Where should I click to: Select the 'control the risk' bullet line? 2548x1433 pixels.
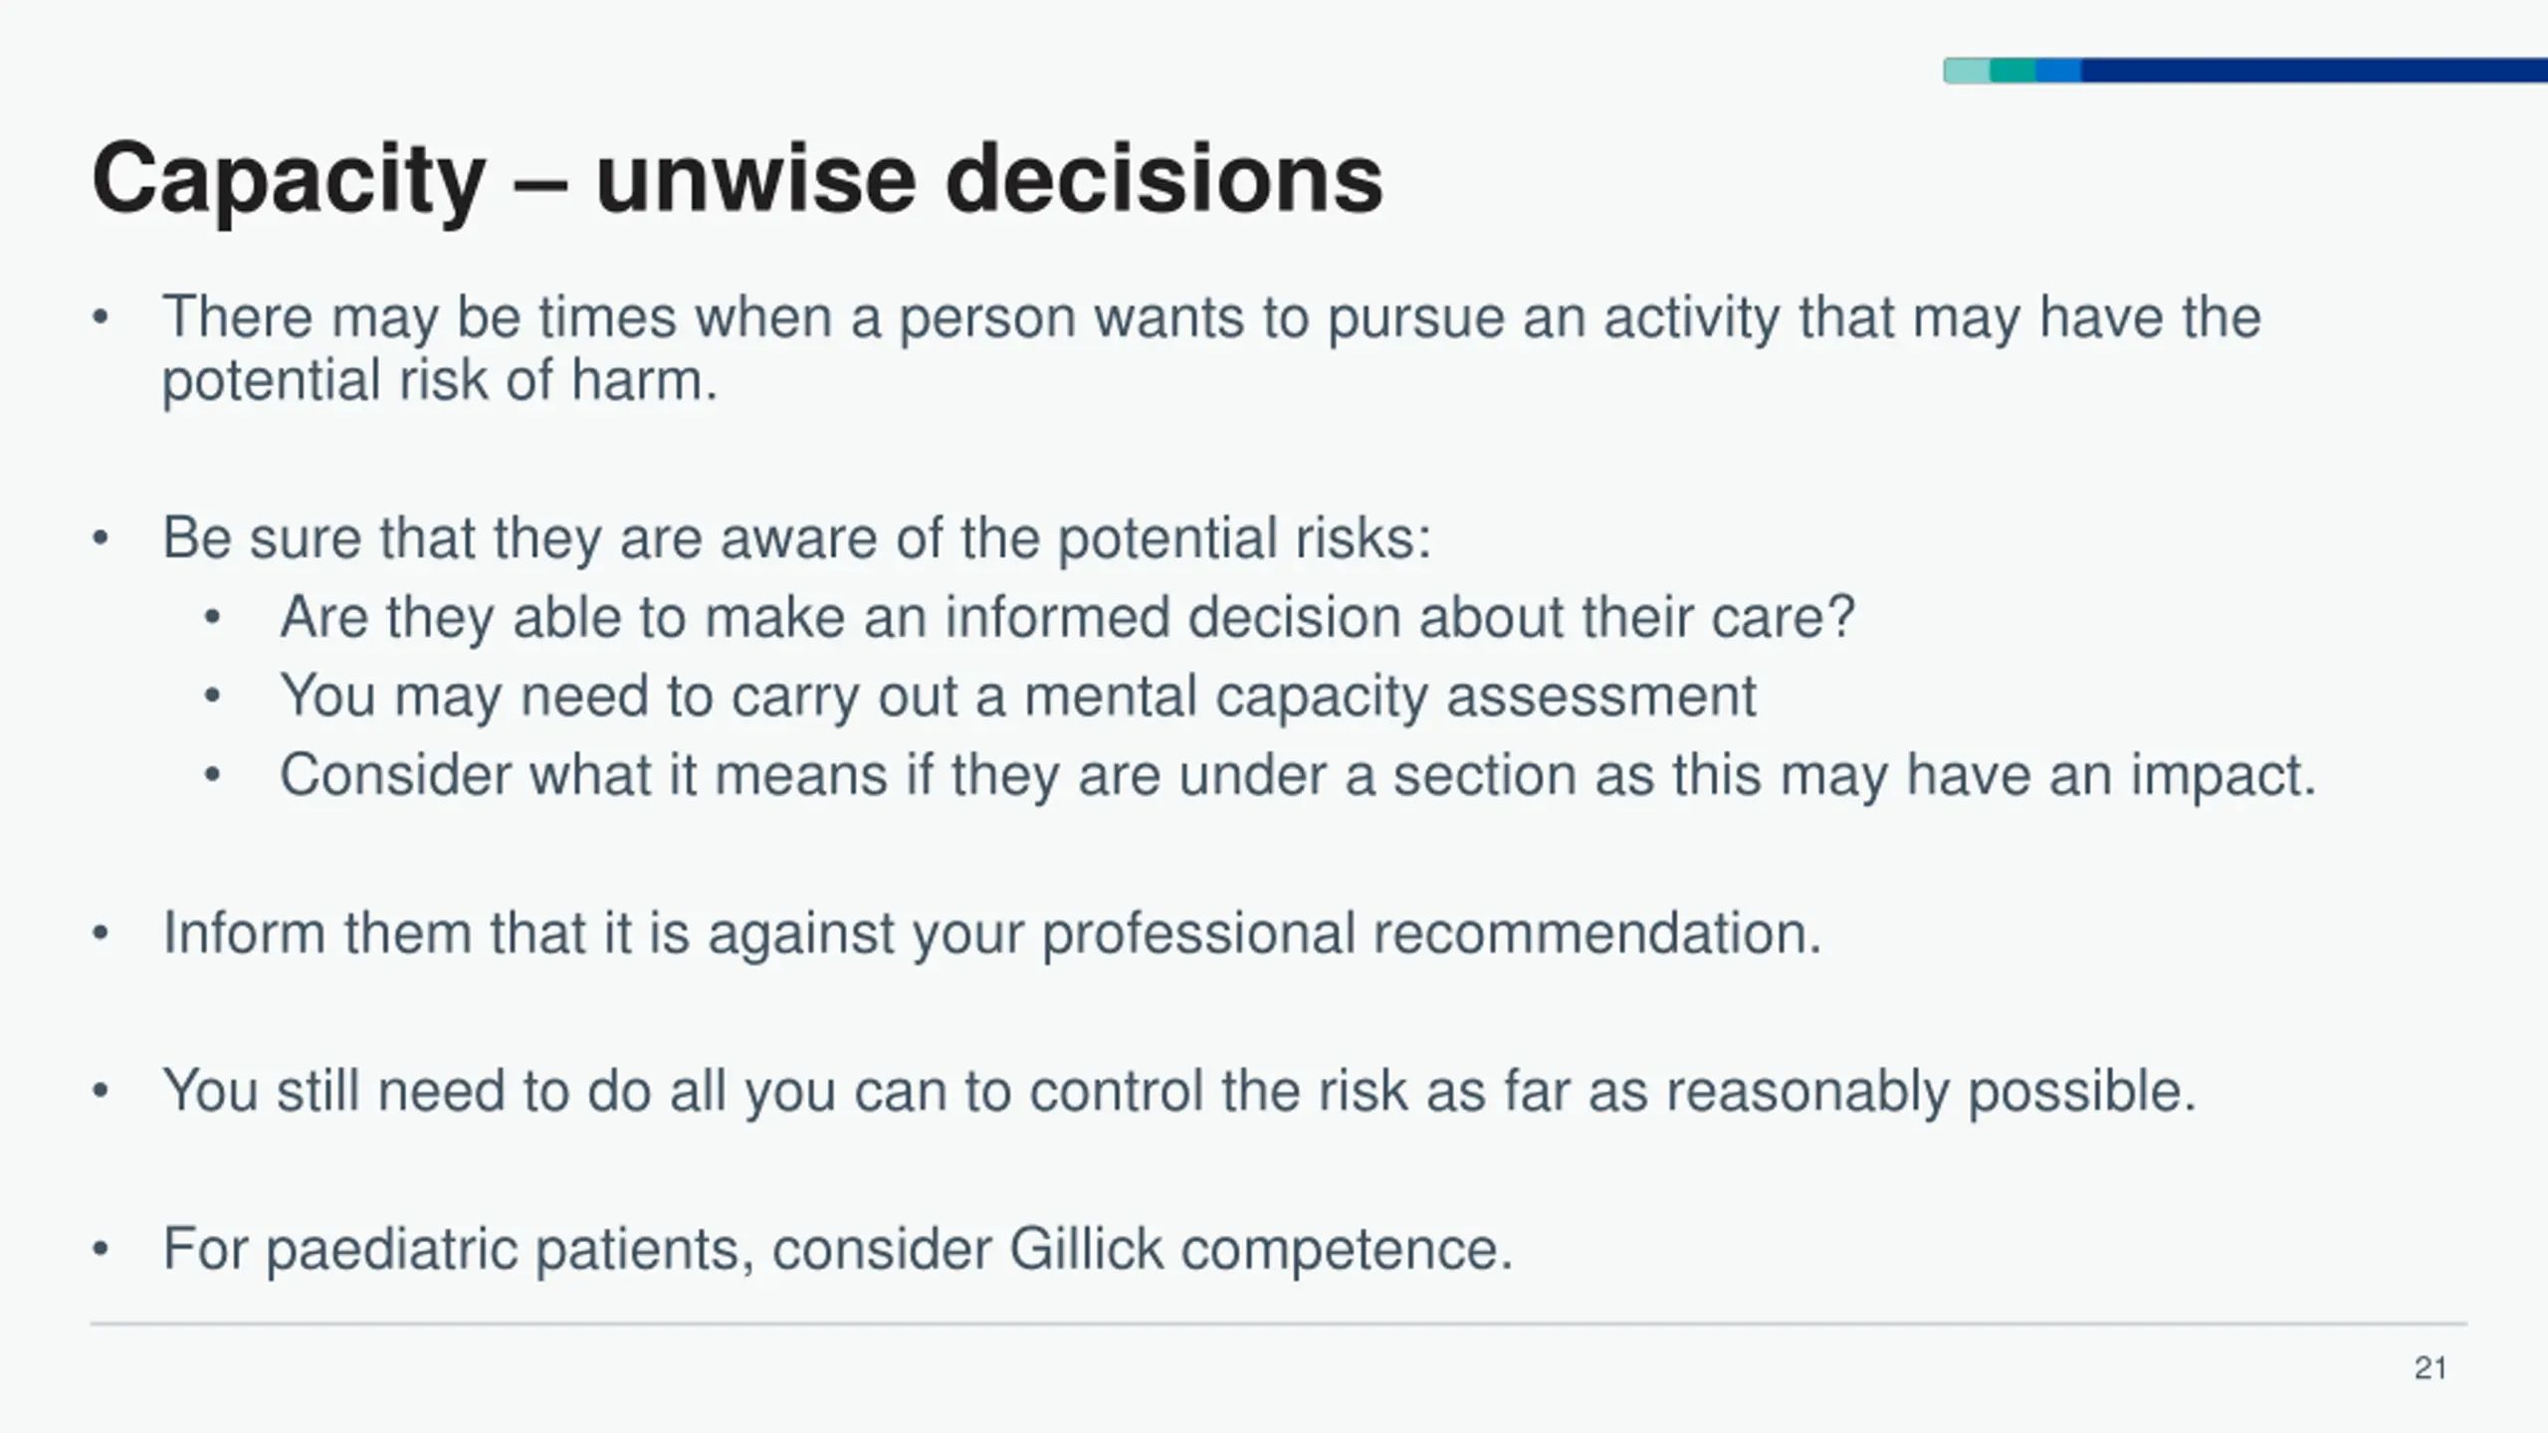[x=1178, y=1092]
